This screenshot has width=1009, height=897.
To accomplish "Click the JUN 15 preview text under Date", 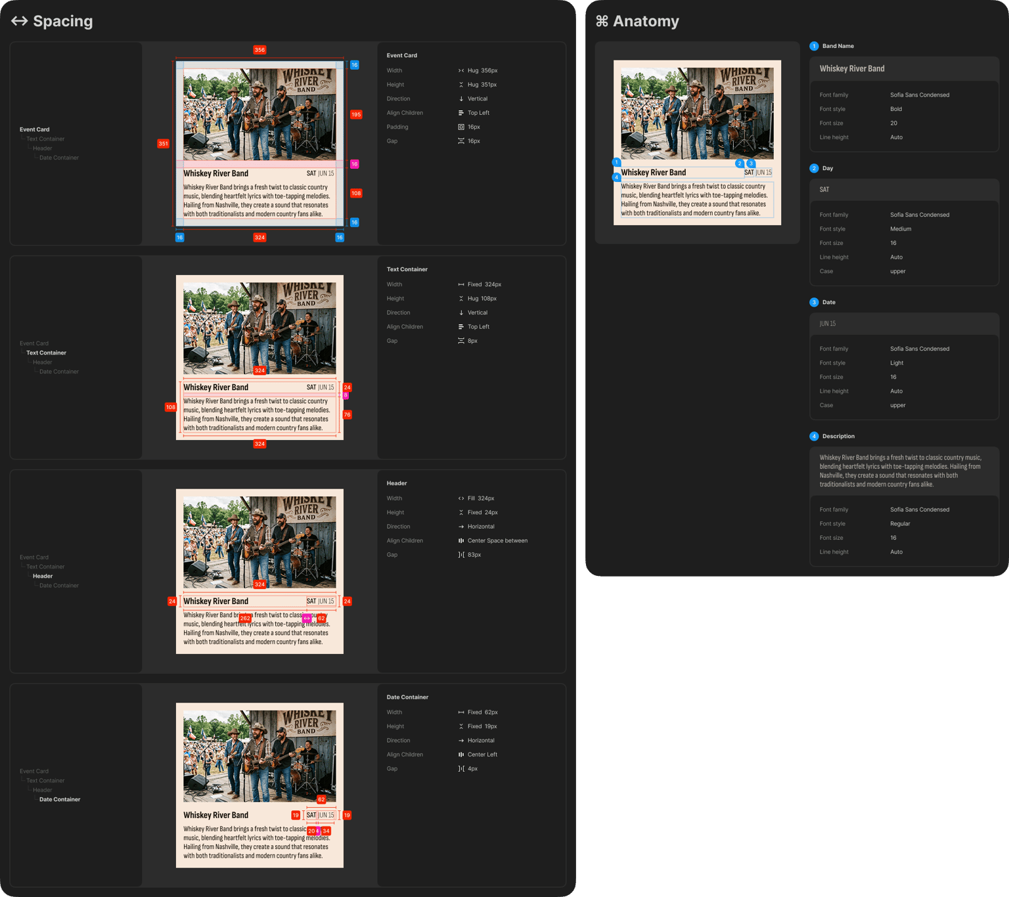I will coord(828,323).
